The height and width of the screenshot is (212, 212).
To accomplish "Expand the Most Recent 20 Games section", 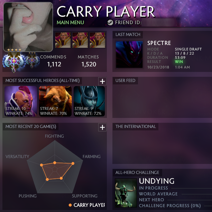I will (102, 127).
